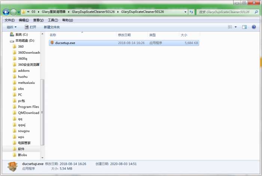Click the change view icon
The height and width of the screenshot is (176, 262).
230,27
